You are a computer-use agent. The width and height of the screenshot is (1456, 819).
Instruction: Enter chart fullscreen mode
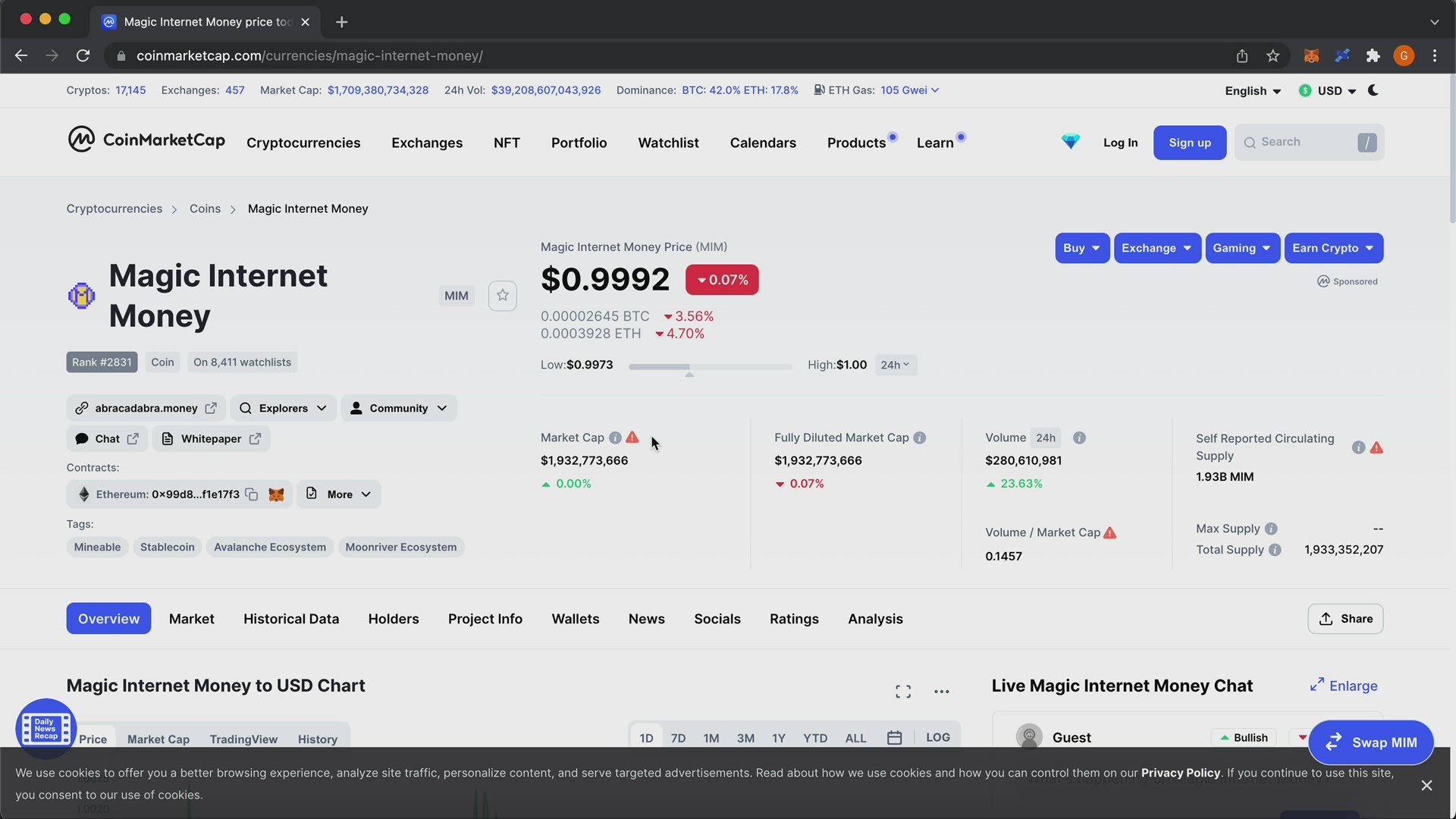click(x=902, y=692)
